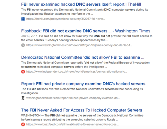Viewport: 167px width, 129px height.
Task: Click the buzzfeed.com alimwatkins URL
Action: (x=72, y=125)
